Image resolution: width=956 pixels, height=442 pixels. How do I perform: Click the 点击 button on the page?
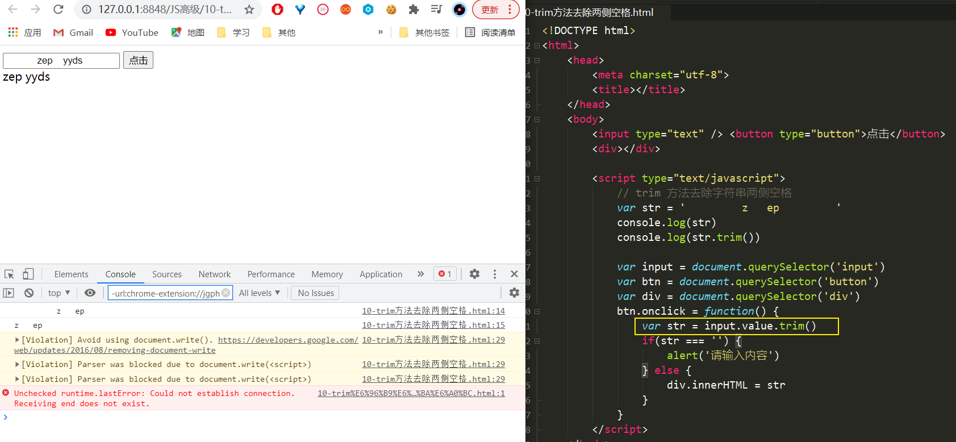(138, 60)
